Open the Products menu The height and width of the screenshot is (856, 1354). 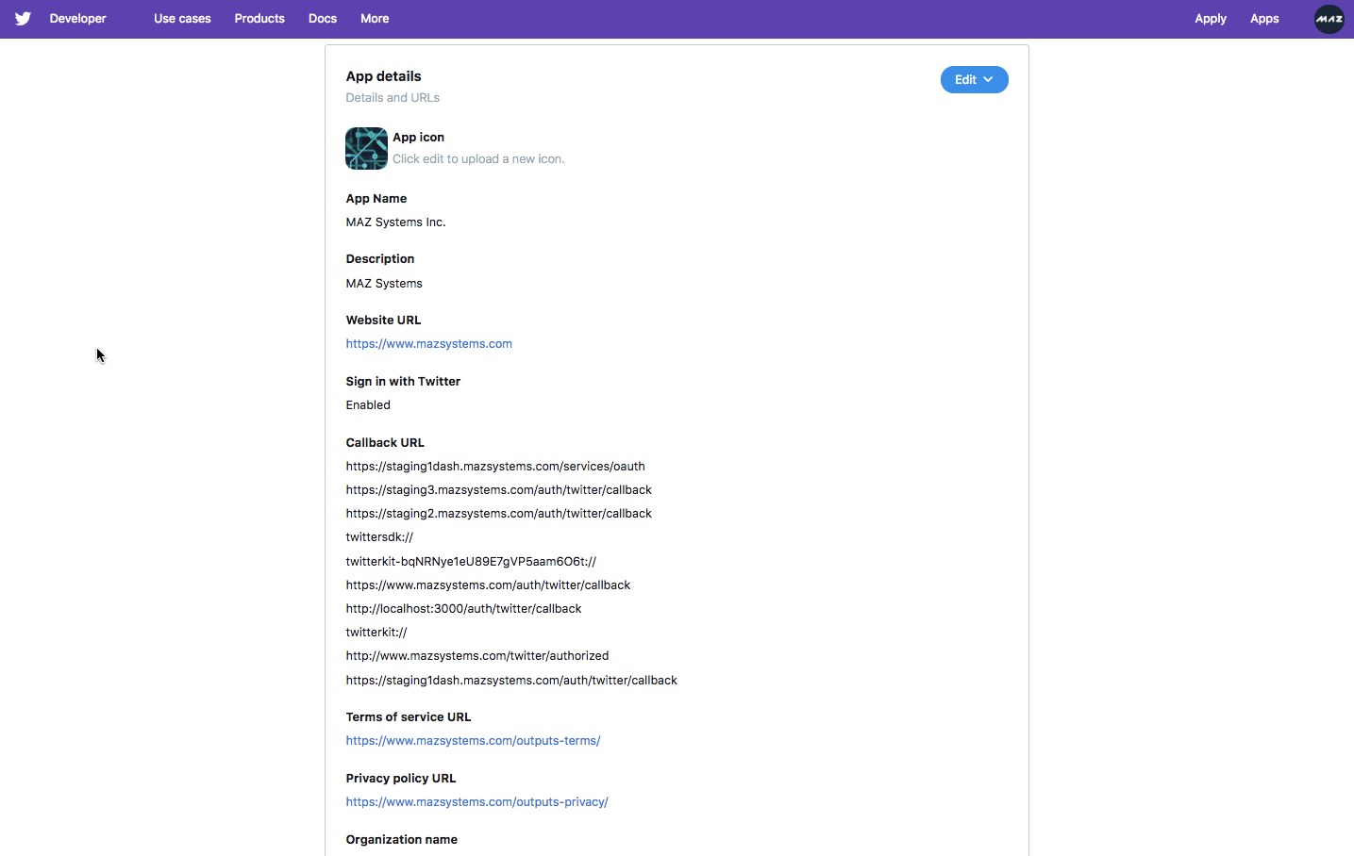[x=259, y=19]
